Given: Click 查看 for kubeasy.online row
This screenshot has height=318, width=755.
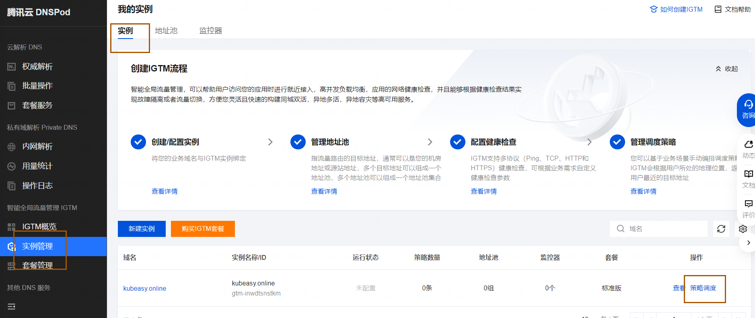Looking at the screenshot, I should coord(679,288).
